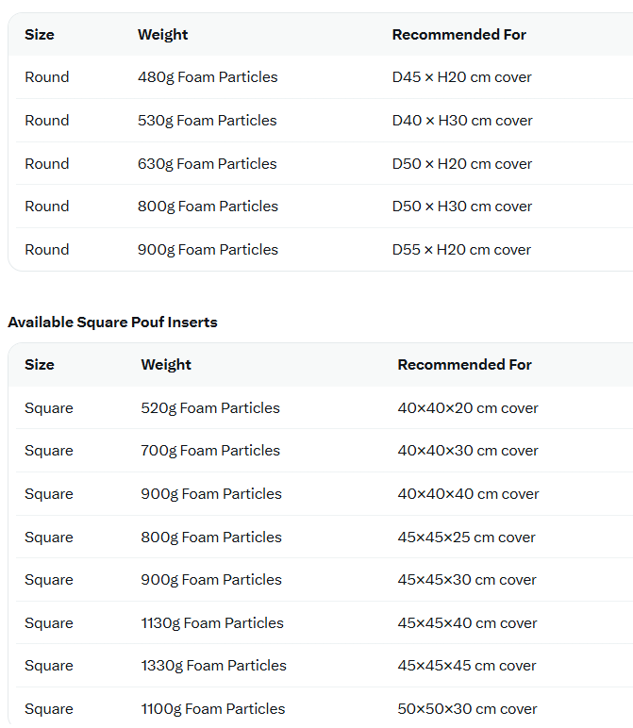Click the 45×45×25 cm cover cell
633x728 pixels.
(x=466, y=538)
